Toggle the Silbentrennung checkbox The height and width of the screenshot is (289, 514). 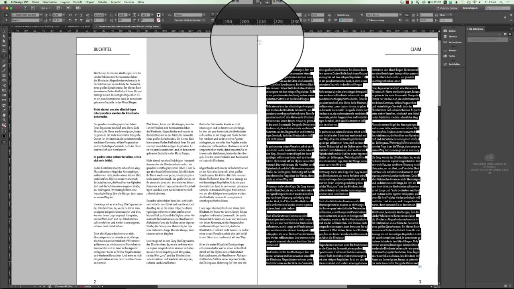[x=367, y=20]
